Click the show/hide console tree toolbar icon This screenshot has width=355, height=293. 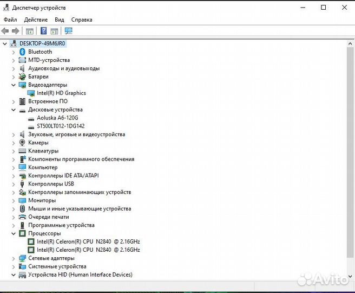[x=30, y=31]
